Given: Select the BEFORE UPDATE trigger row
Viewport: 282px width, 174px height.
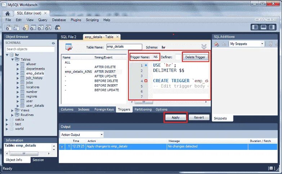Looking at the screenshot, I should click(92, 90).
